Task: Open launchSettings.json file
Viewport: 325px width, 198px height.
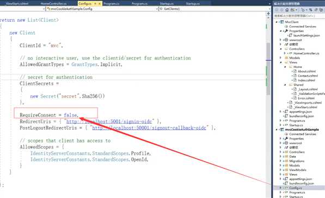Action: click(x=306, y=35)
